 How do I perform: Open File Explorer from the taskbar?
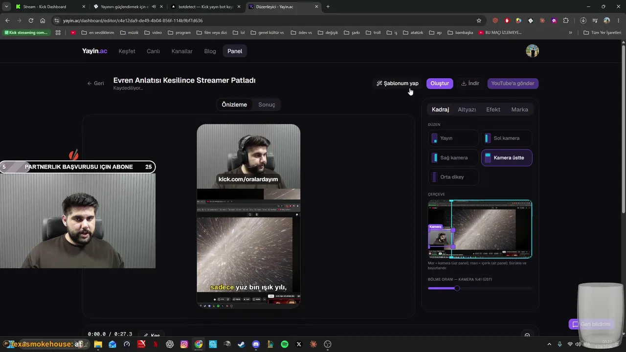point(98,344)
